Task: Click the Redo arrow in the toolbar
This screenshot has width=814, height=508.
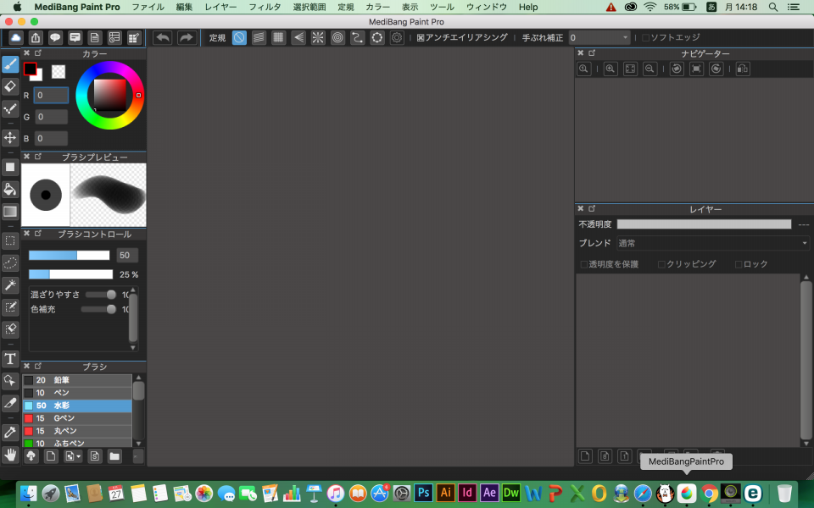Action: click(186, 37)
